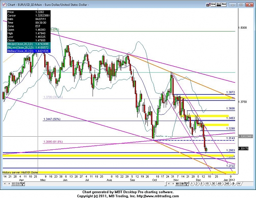Viewport: 256px width, 198px height.
Task: Switch to the 5-minute timeframe tab
Action: pyautogui.click(x=202, y=184)
